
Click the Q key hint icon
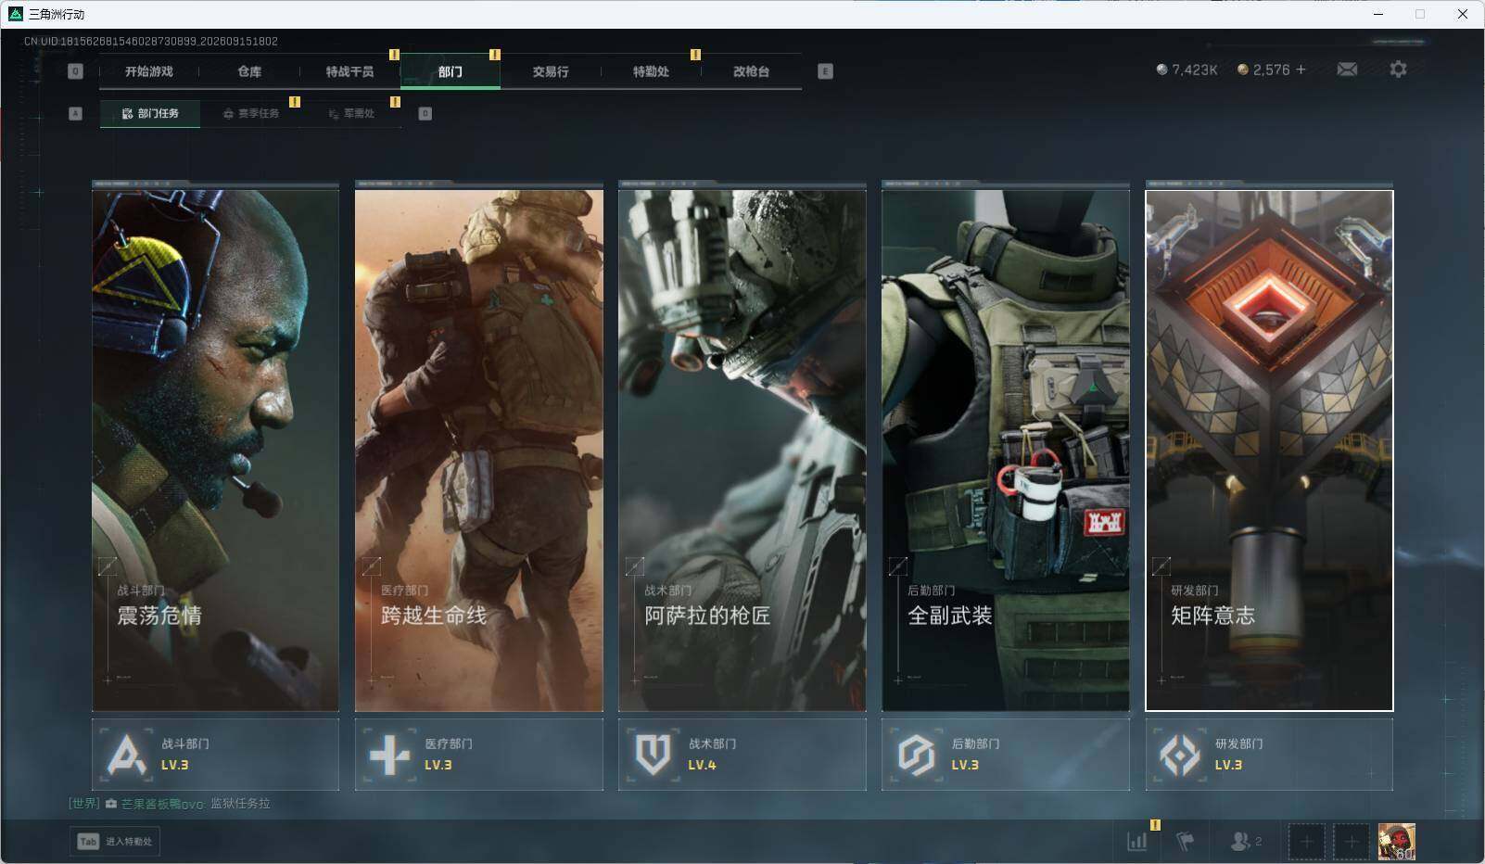coord(76,71)
